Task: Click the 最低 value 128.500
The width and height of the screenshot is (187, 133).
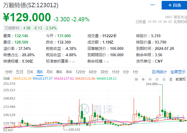Action: (x=21, y=42)
